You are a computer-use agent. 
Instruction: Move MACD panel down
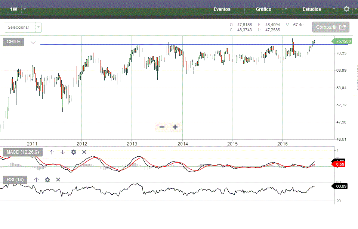click(62, 152)
